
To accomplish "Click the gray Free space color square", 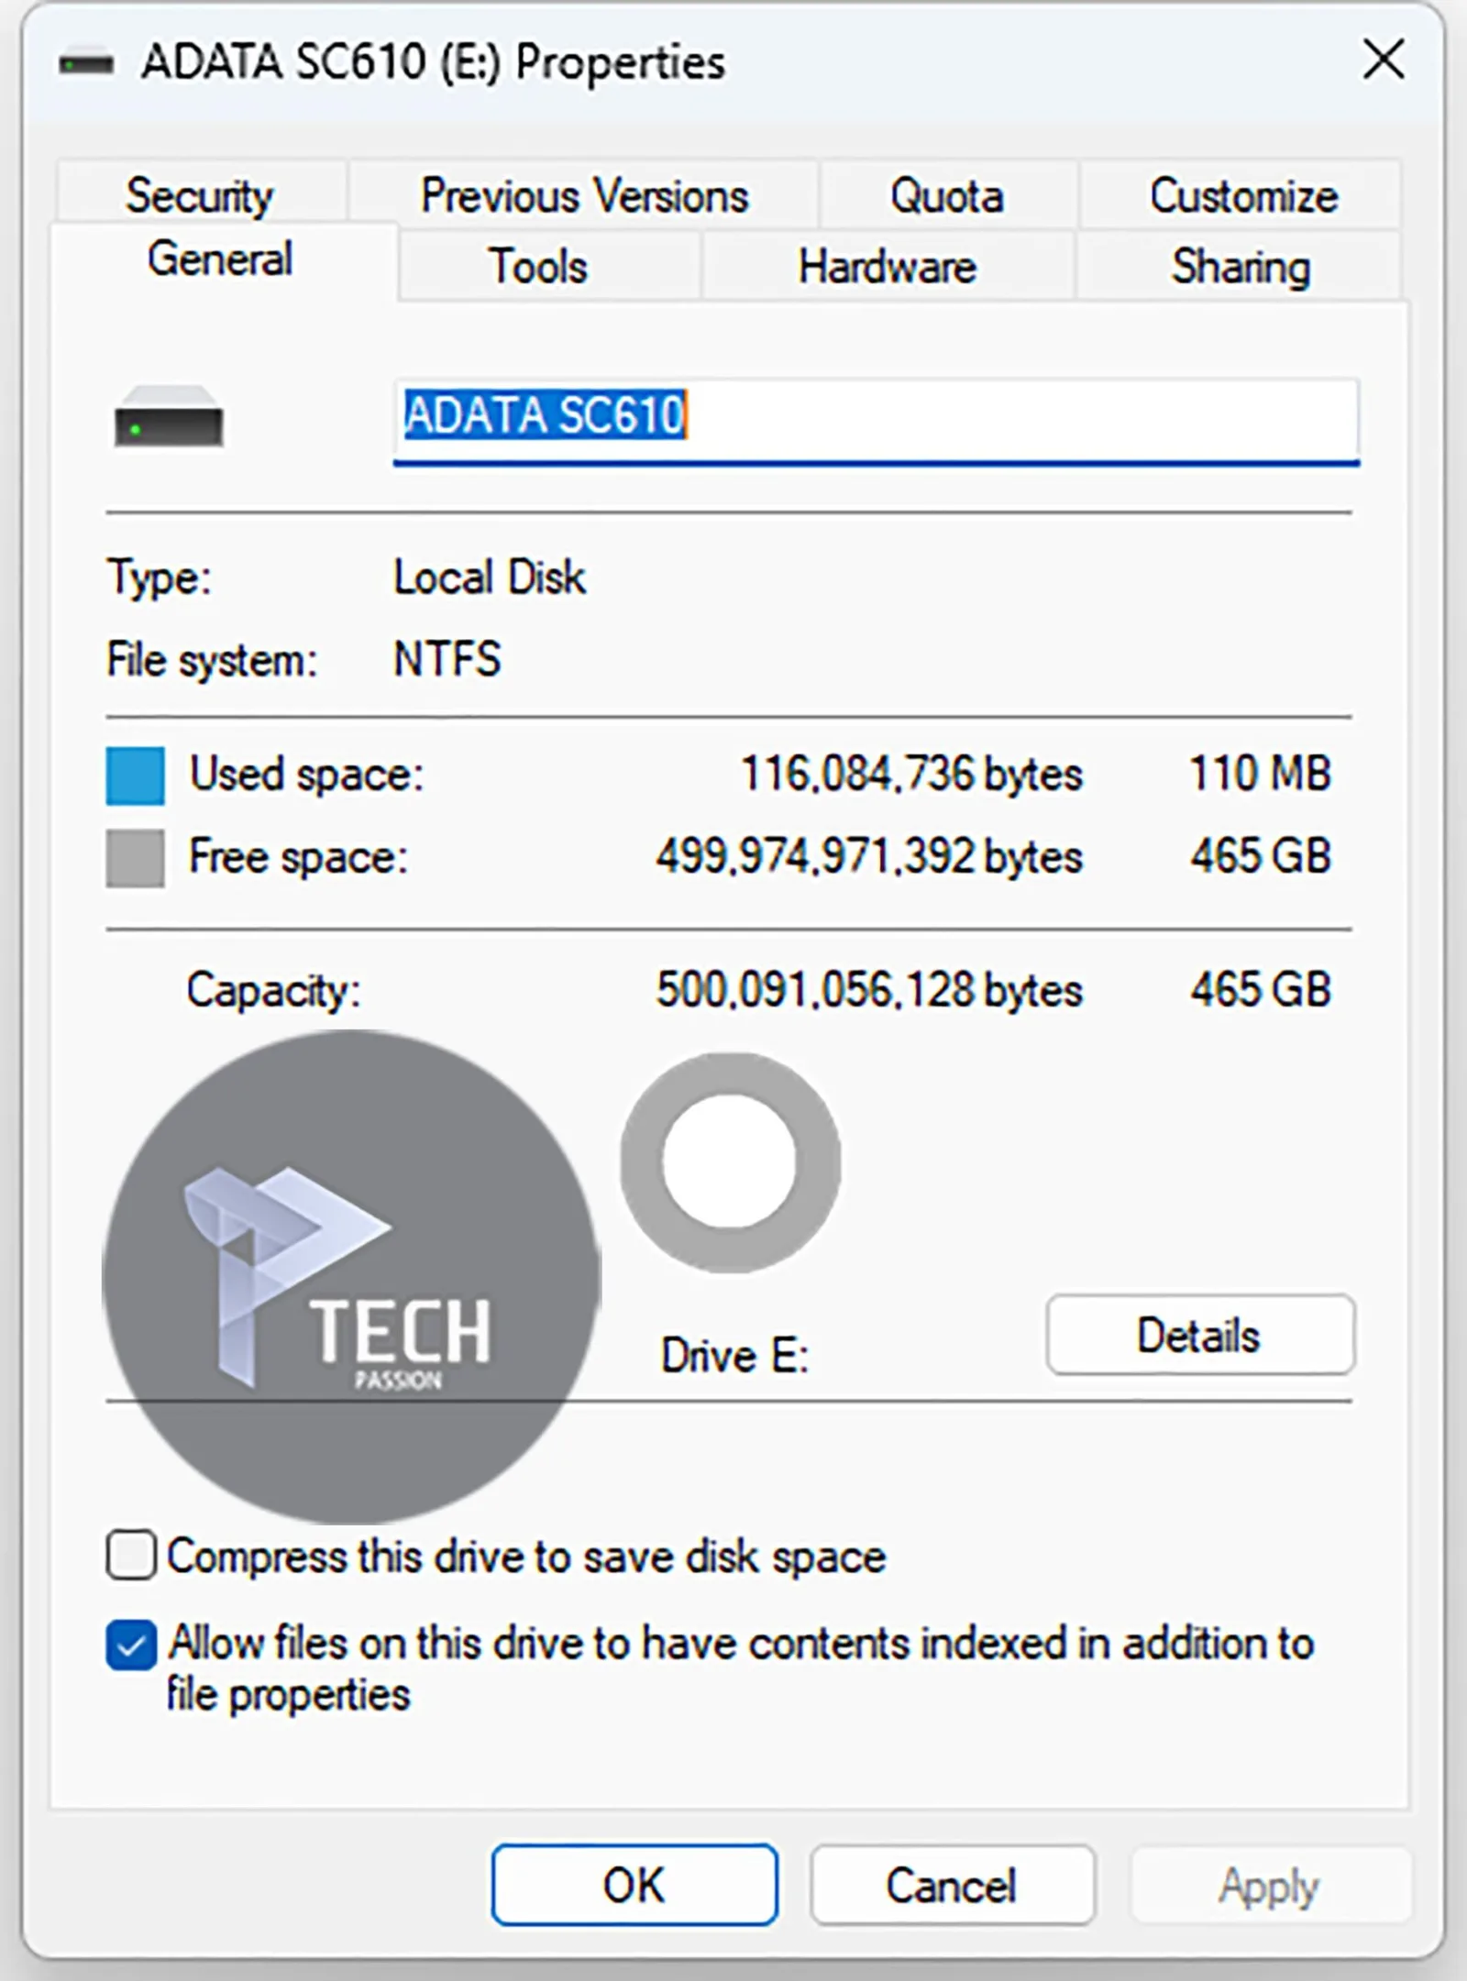I will click(x=135, y=858).
